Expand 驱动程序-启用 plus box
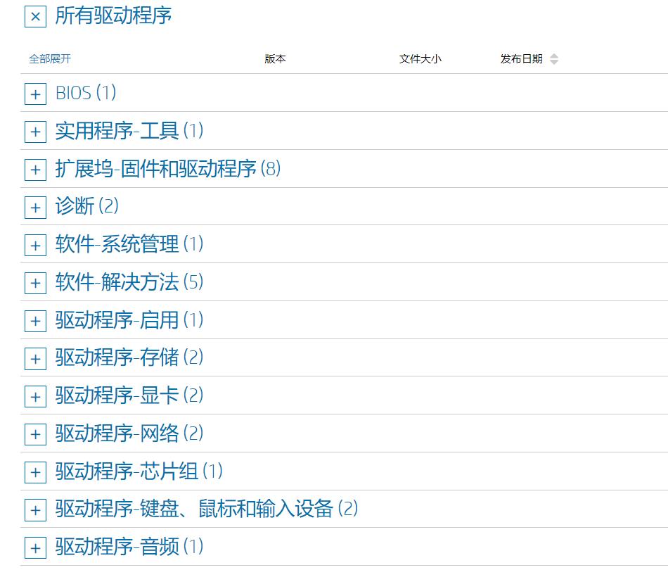Image resolution: width=668 pixels, height=577 pixels. tap(35, 321)
